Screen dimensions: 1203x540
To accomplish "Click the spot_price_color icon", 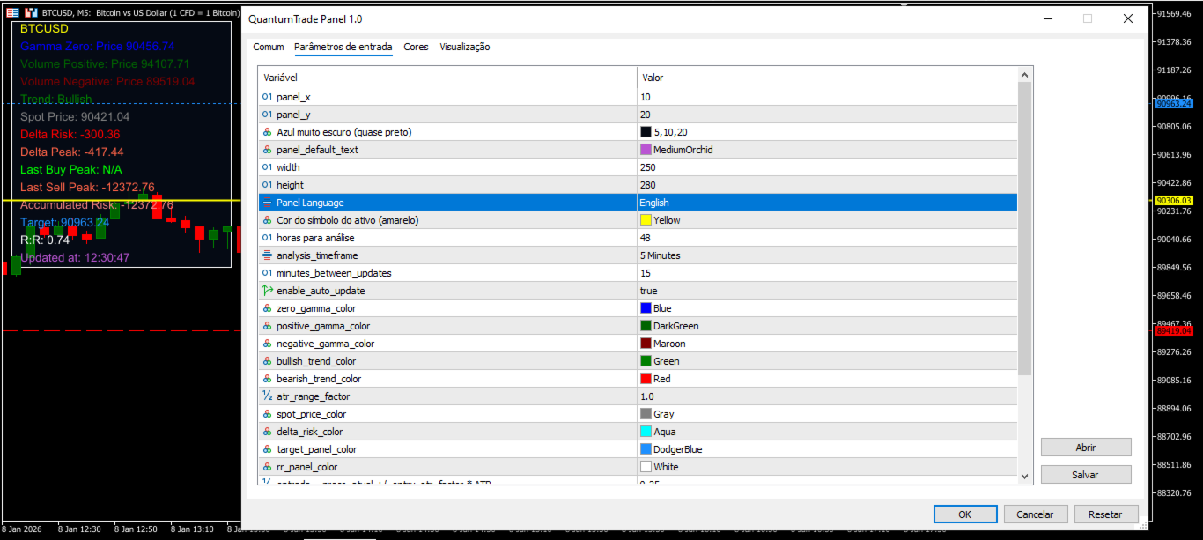I will [x=267, y=414].
